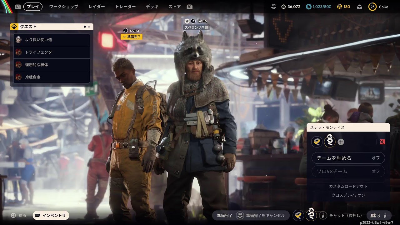Switch to the プレイ tab
Viewport: 400px width, 225px height.
[33, 7]
